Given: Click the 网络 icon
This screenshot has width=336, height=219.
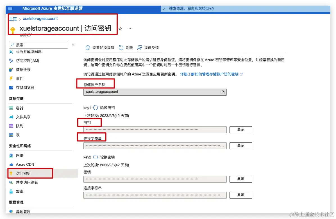Looking at the screenshot, I should (x=11, y=155).
